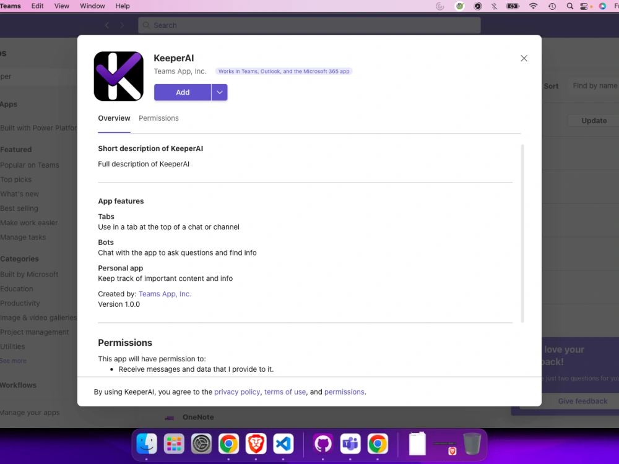Open the Window menu
This screenshot has height=464, width=619.
click(x=92, y=6)
